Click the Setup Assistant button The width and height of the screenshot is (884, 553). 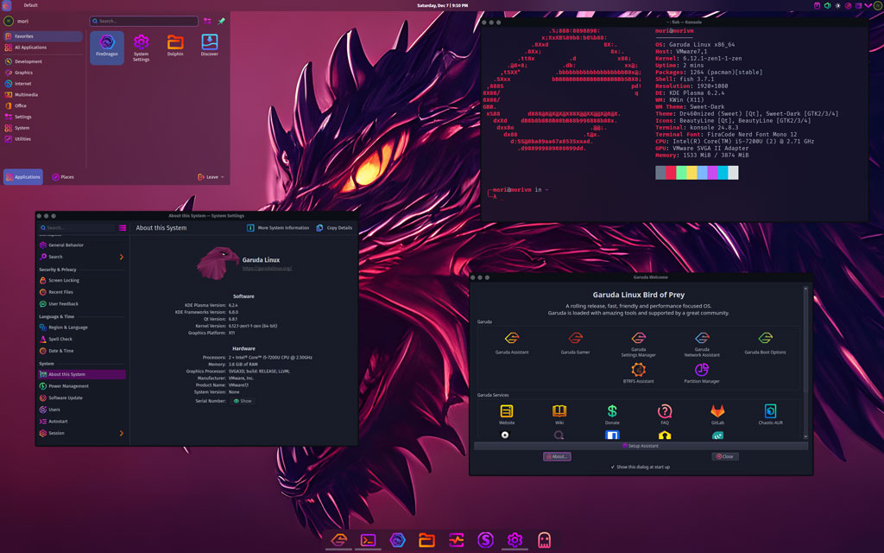tap(641, 446)
